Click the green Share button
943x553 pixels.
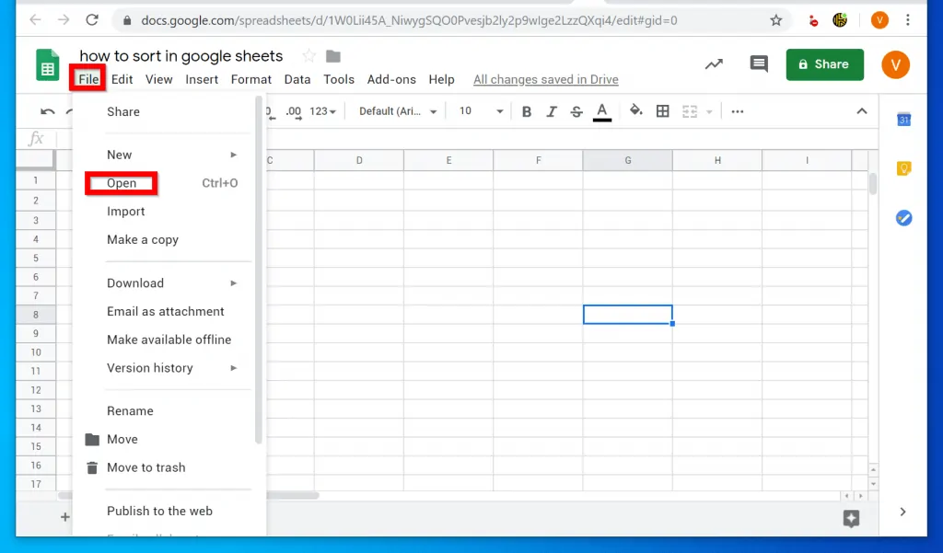(x=824, y=64)
